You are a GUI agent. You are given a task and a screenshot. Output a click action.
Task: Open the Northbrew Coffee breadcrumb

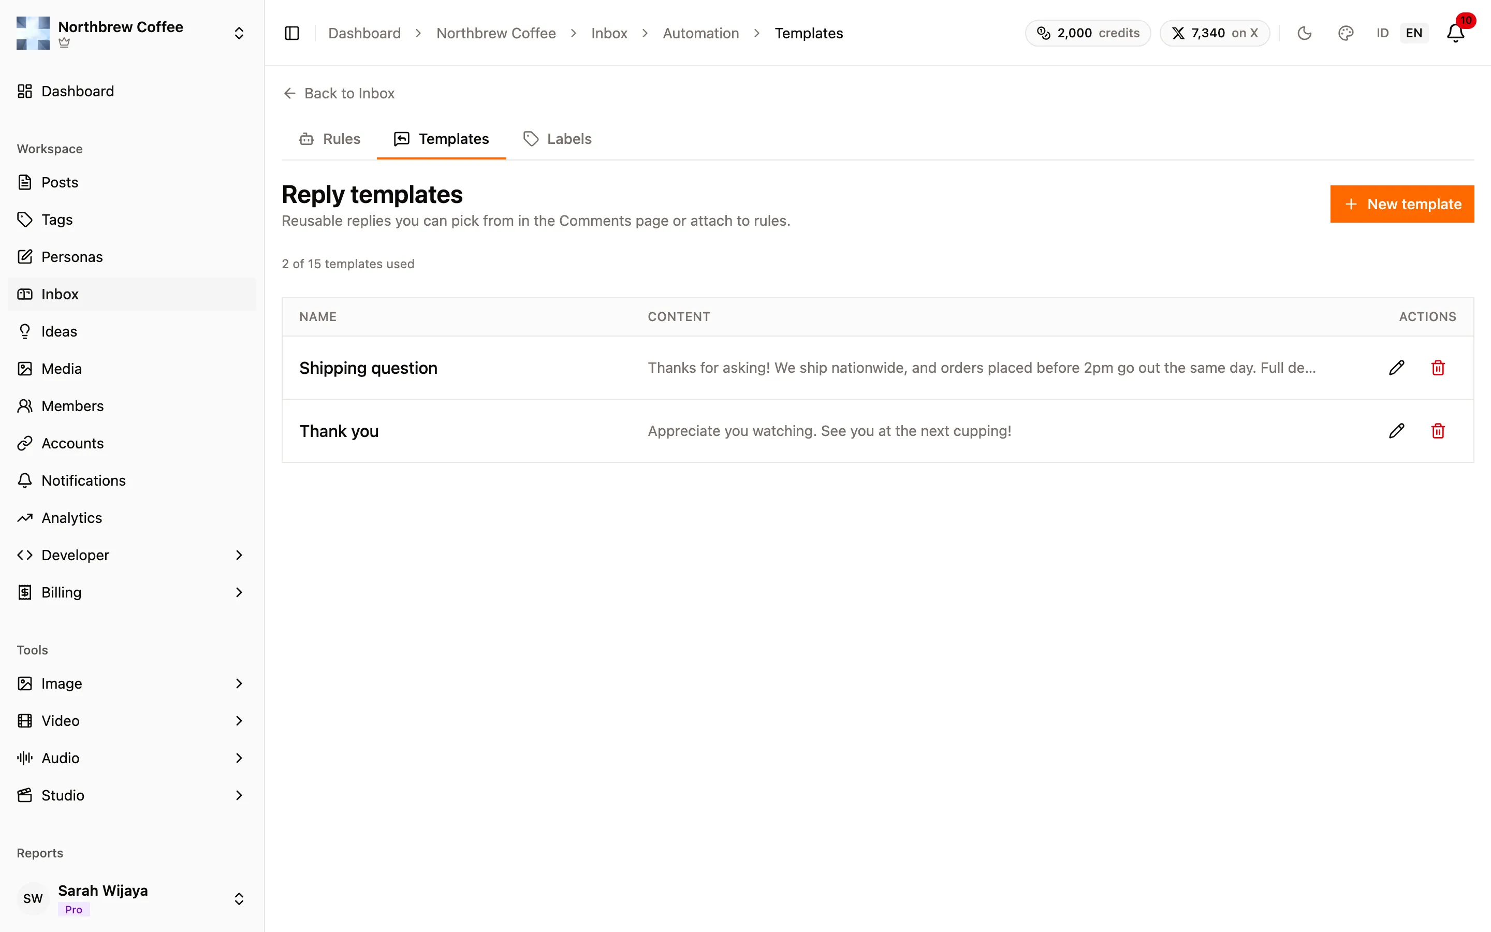tap(496, 33)
